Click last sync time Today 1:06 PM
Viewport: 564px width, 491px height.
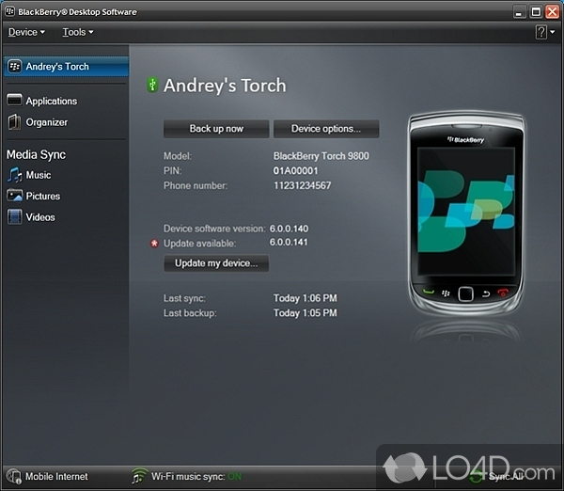pos(305,298)
